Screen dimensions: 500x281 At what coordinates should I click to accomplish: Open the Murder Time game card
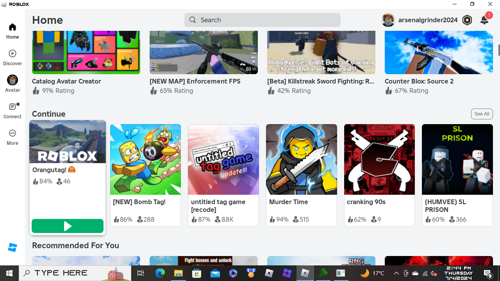point(302,175)
